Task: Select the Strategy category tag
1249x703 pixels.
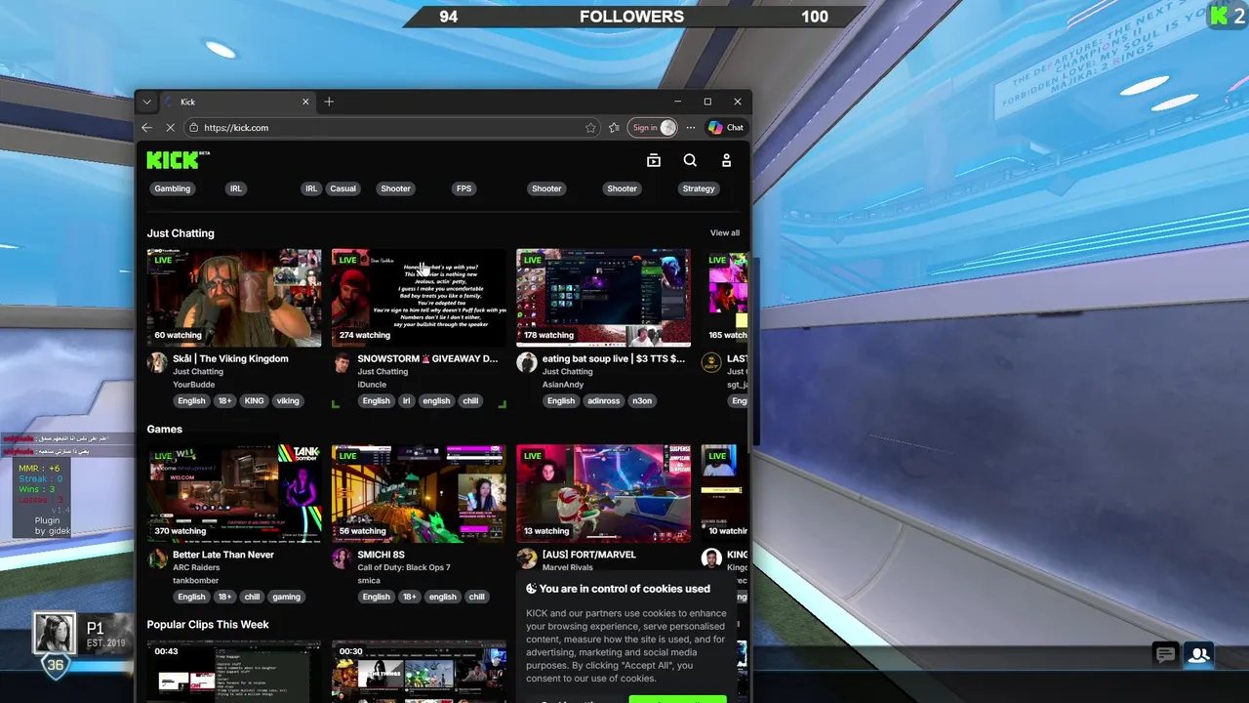Action: (x=699, y=188)
